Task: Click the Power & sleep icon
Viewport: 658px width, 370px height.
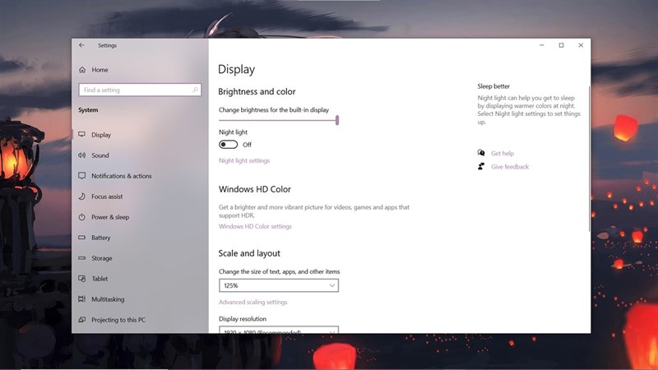Action: (81, 217)
